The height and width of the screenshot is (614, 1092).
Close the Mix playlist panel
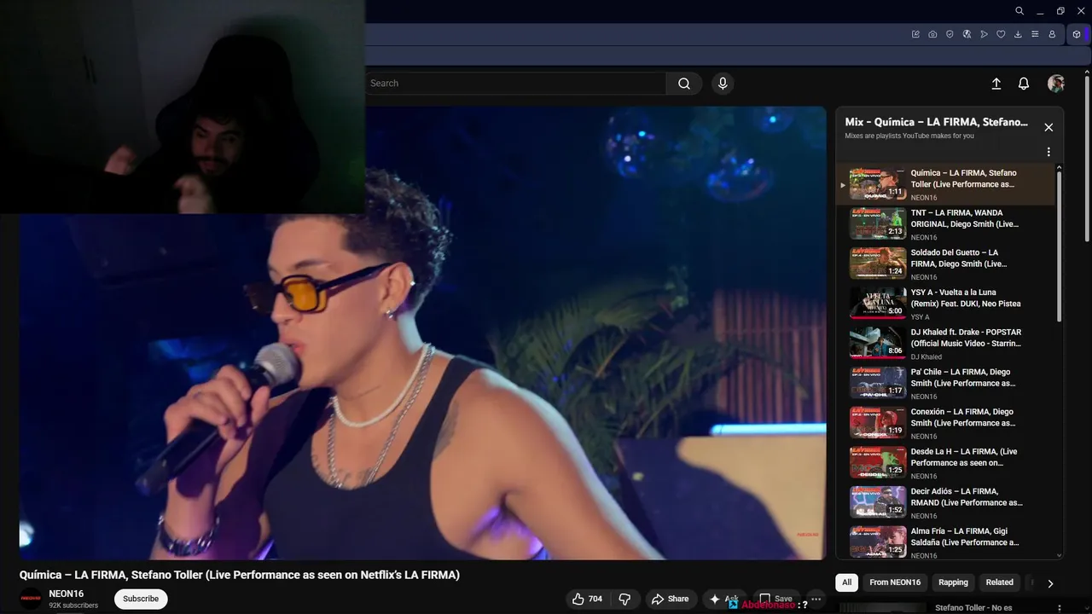(x=1048, y=127)
